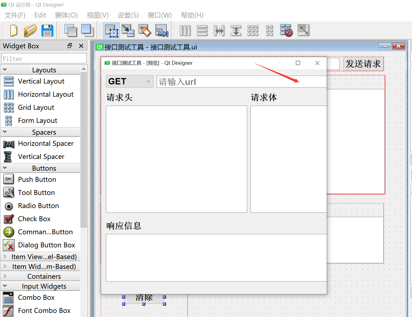Click the Lay Out in a Grid toolbar icon
This screenshot has width=412, height=317.
pos(253,30)
